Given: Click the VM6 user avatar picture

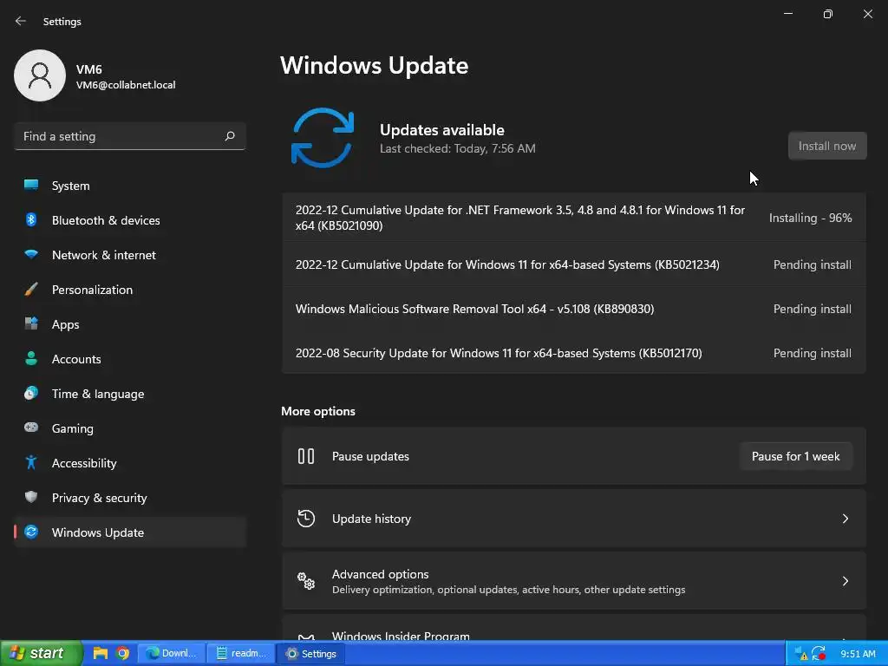Looking at the screenshot, I should pyautogui.click(x=40, y=75).
